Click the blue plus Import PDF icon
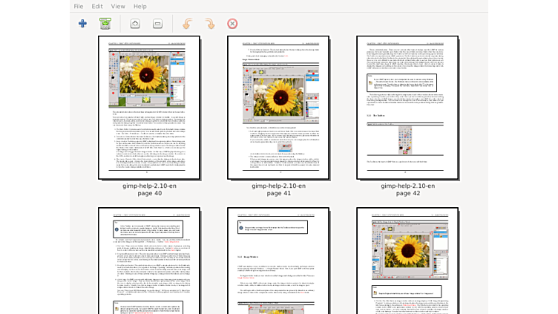The width and height of the screenshot is (558, 314). [x=82, y=24]
